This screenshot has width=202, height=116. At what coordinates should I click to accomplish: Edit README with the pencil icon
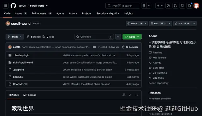(x=130, y=95)
